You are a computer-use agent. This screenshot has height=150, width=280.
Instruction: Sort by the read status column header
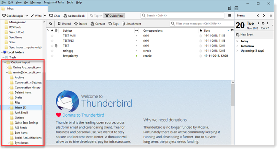[136, 30]
